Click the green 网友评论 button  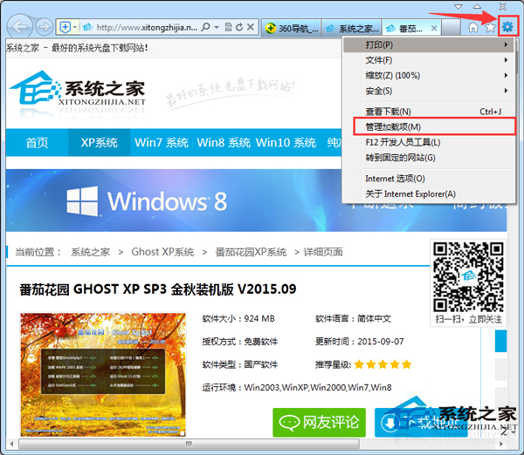[319, 422]
